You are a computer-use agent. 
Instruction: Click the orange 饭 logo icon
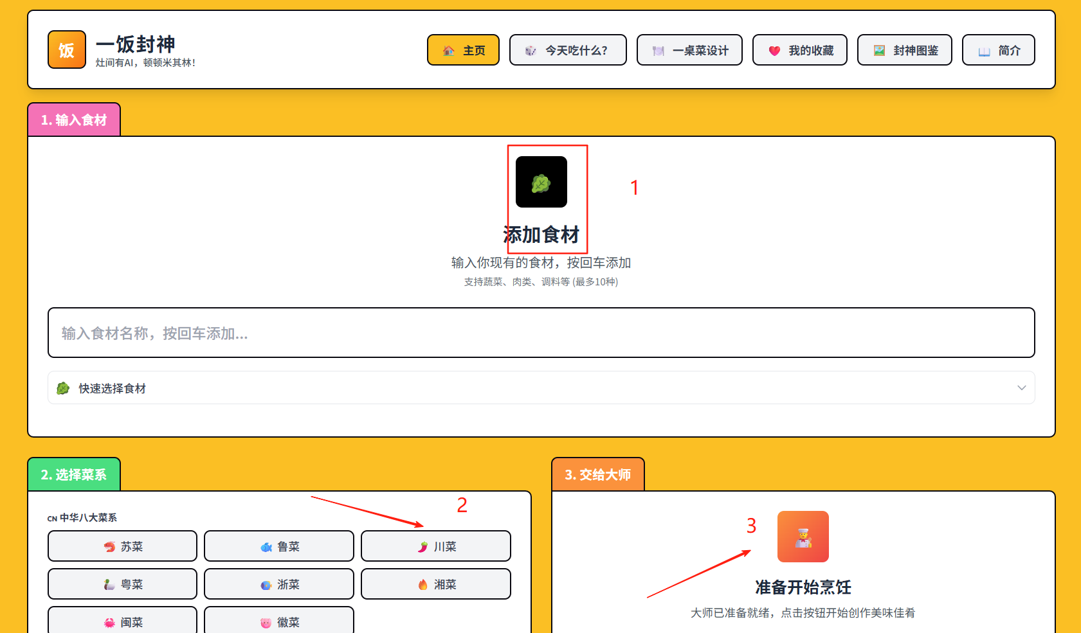(x=66, y=49)
